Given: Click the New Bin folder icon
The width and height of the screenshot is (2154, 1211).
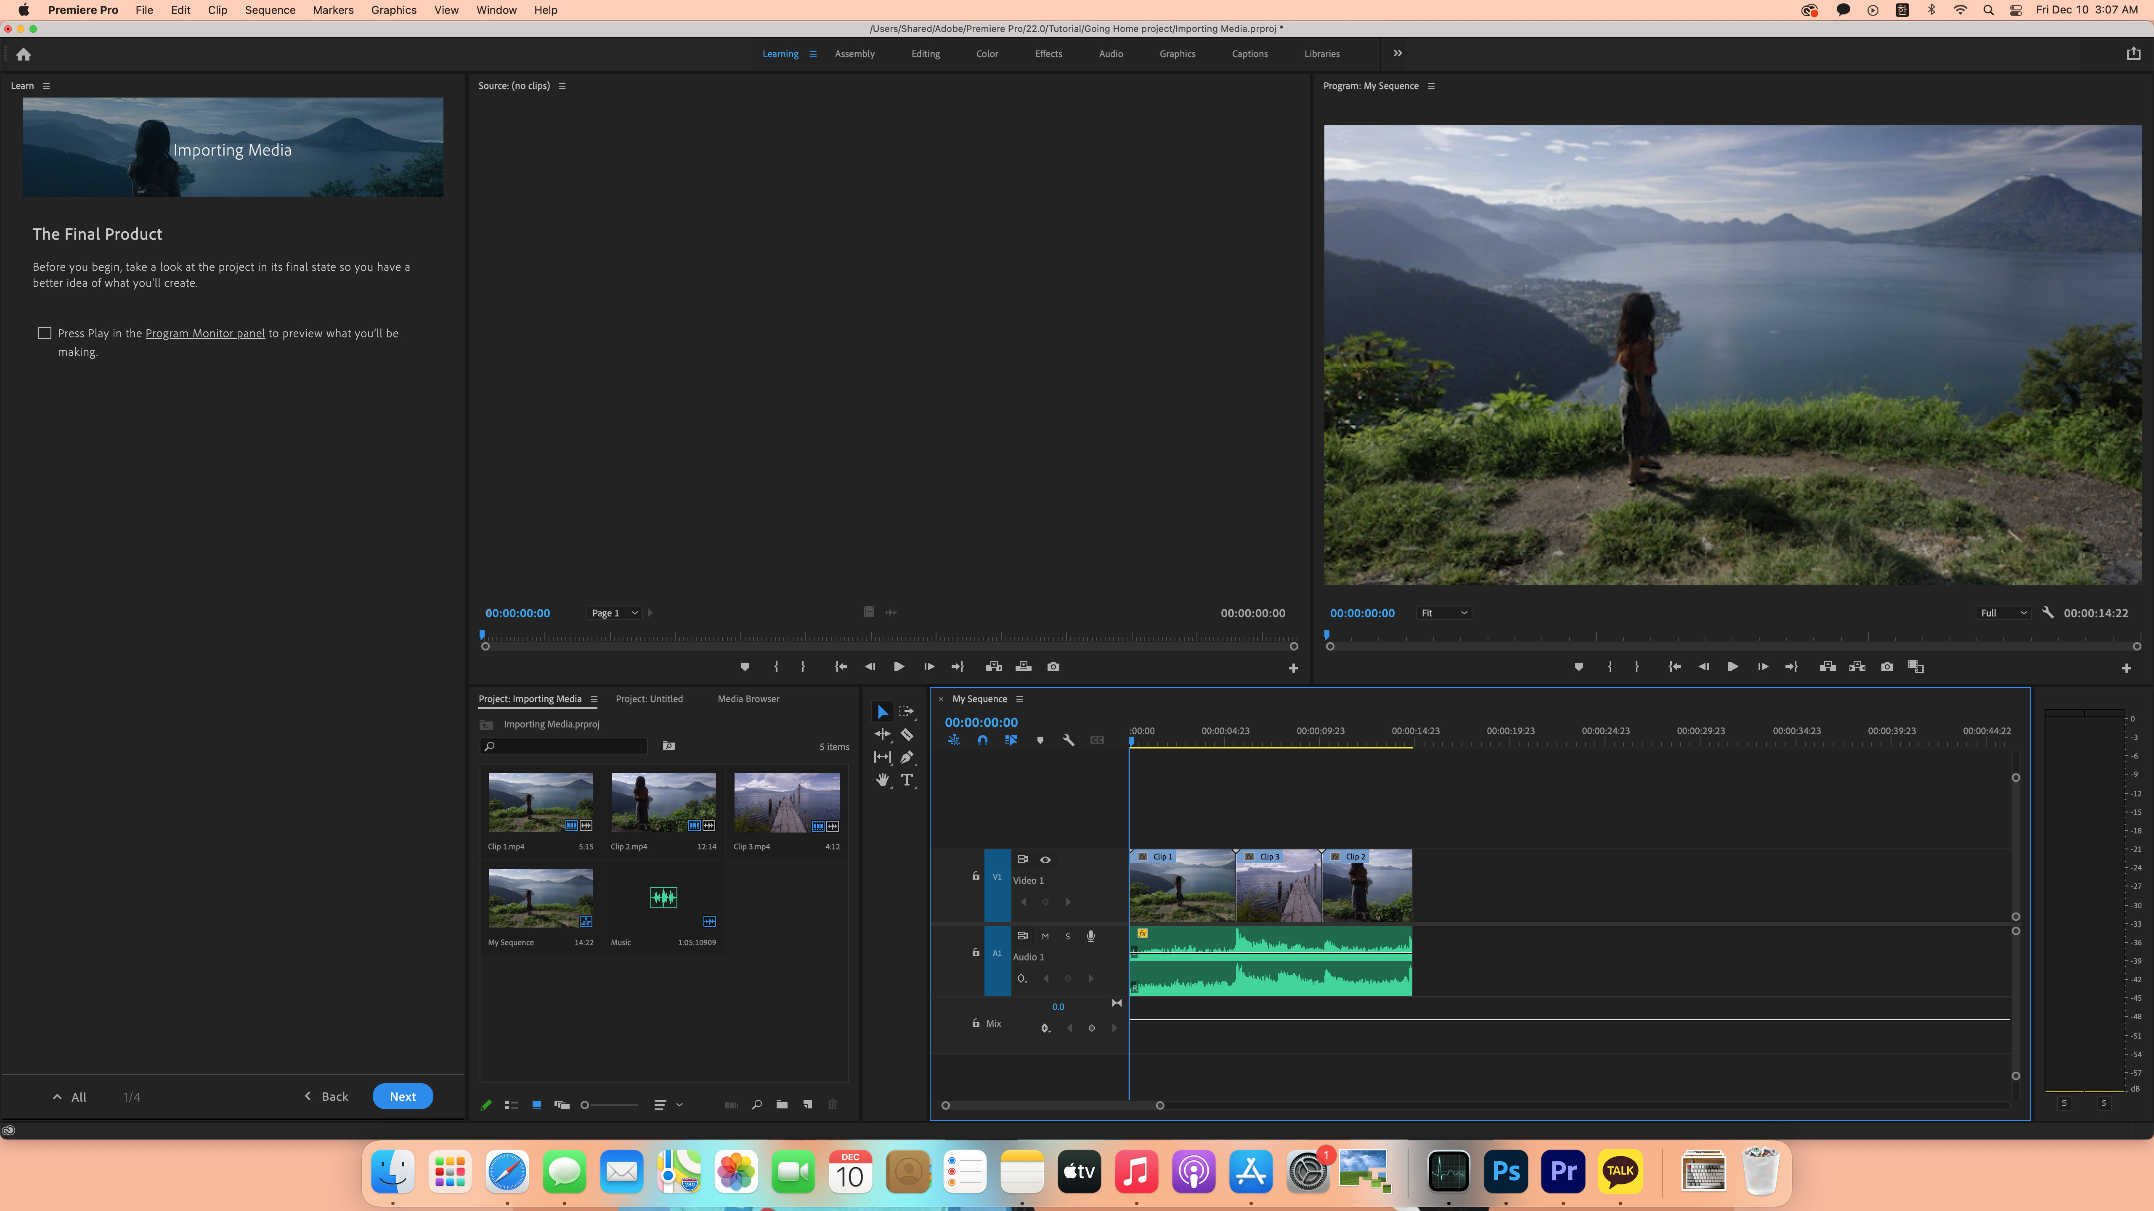Looking at the screenshot, I should pos(782,1105).
